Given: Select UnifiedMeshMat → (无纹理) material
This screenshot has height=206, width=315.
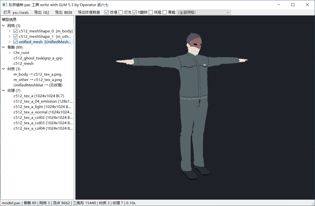Looking at the screenshot, I should click(x=38, y=85).
